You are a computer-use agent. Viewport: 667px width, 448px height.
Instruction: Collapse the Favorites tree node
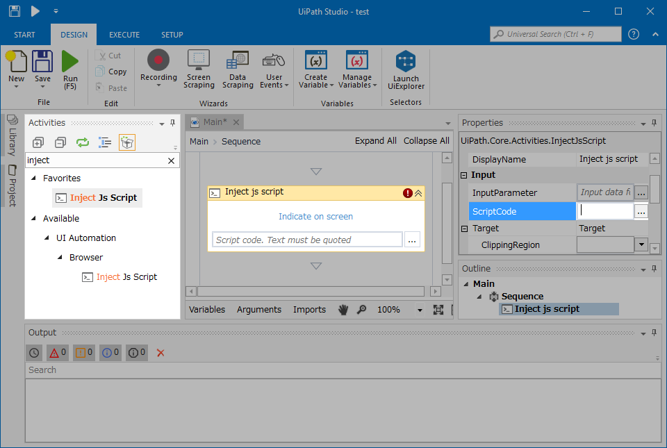[33, 178]
